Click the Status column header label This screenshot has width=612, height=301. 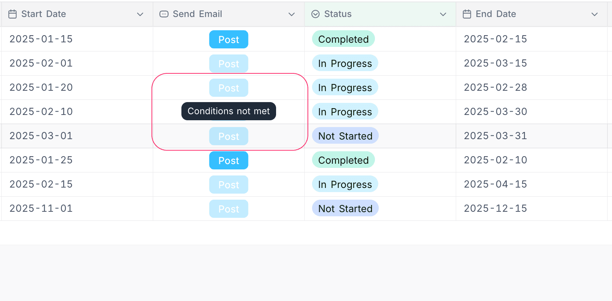pyautogui.click(x=338, y=14)
